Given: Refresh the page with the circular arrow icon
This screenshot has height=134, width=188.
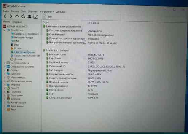Looking at the screenshot, I should 23,16.
